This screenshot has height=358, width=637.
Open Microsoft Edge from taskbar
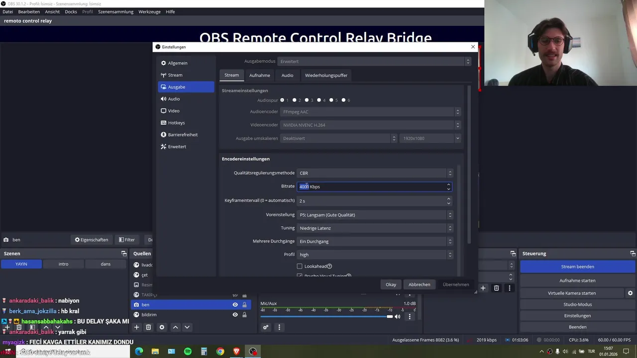pyautogui.click(x=139, y=352)
